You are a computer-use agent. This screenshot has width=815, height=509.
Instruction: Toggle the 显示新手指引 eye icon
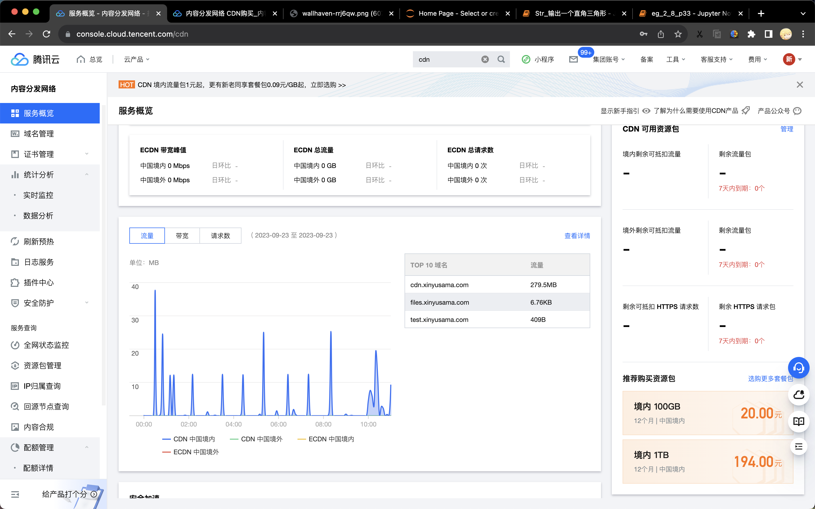coord(646,111)
